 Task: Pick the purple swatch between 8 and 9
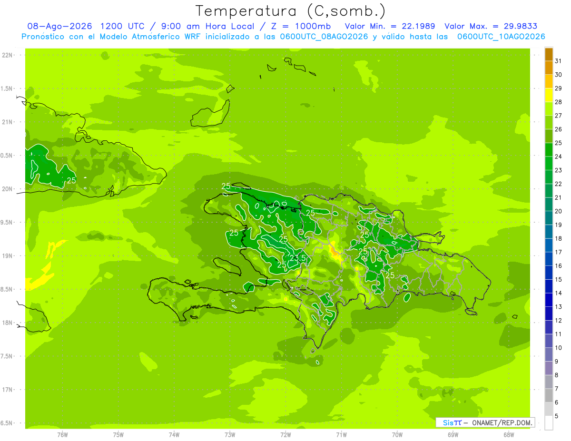[549, 368]
